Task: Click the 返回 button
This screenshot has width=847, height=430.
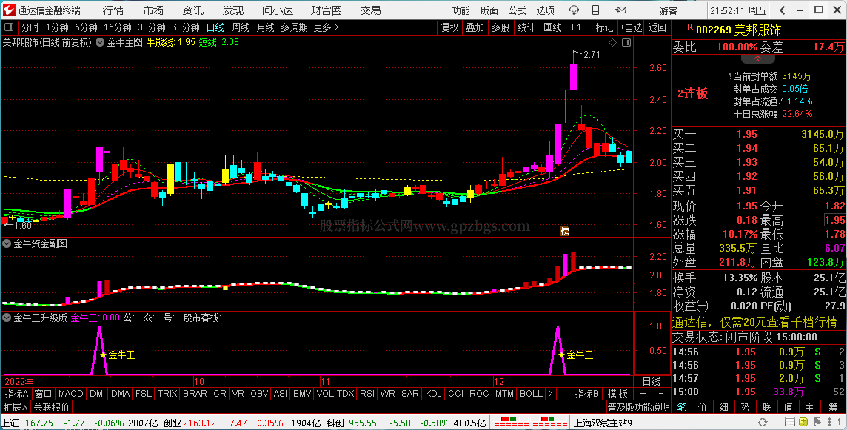Action: [657, 27]
